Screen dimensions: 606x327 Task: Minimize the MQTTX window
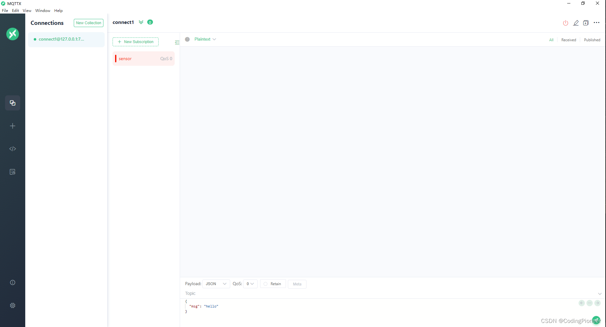click(x=569, y=3)
